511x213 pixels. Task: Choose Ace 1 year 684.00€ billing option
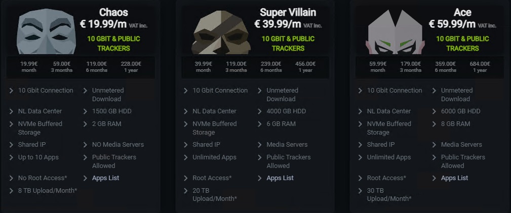tap(480, 67)
